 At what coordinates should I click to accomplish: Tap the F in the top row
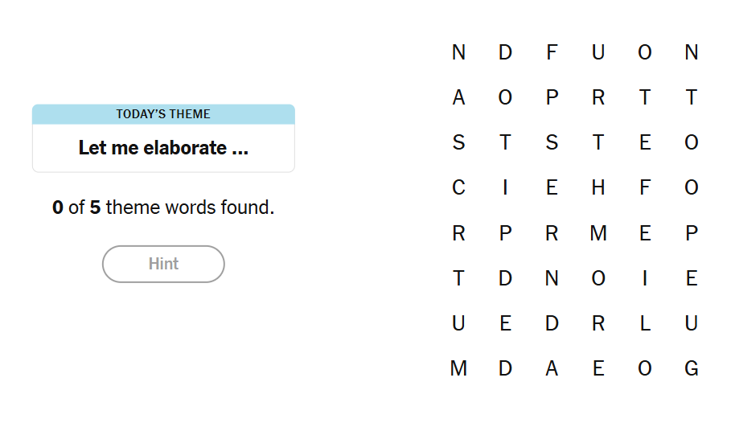coord(552,53)
